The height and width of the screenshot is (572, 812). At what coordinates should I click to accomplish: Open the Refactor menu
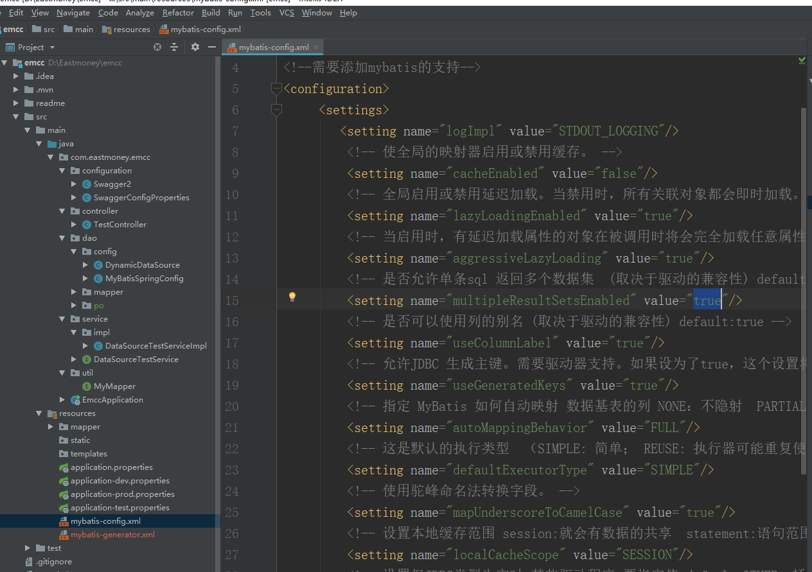[179, 13]
